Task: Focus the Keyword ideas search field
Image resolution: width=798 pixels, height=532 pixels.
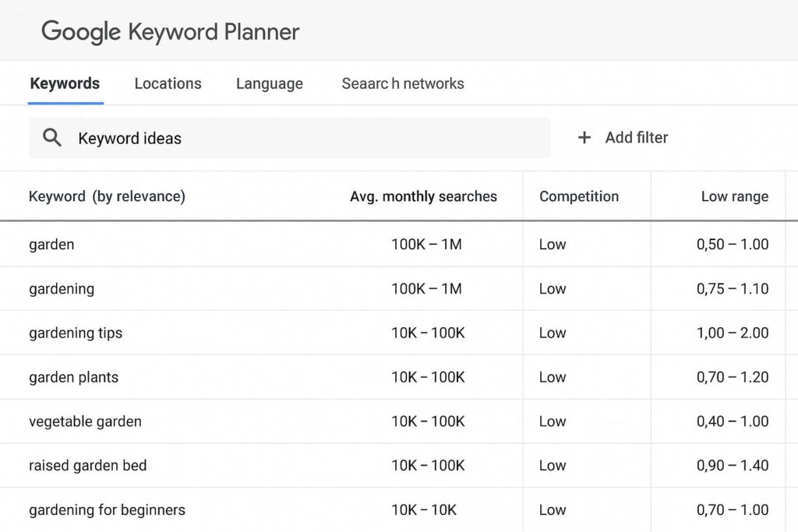Action: pos(304,138)
